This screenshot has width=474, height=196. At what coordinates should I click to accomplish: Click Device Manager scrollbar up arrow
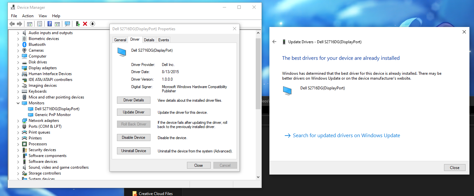tap(258, 33)
